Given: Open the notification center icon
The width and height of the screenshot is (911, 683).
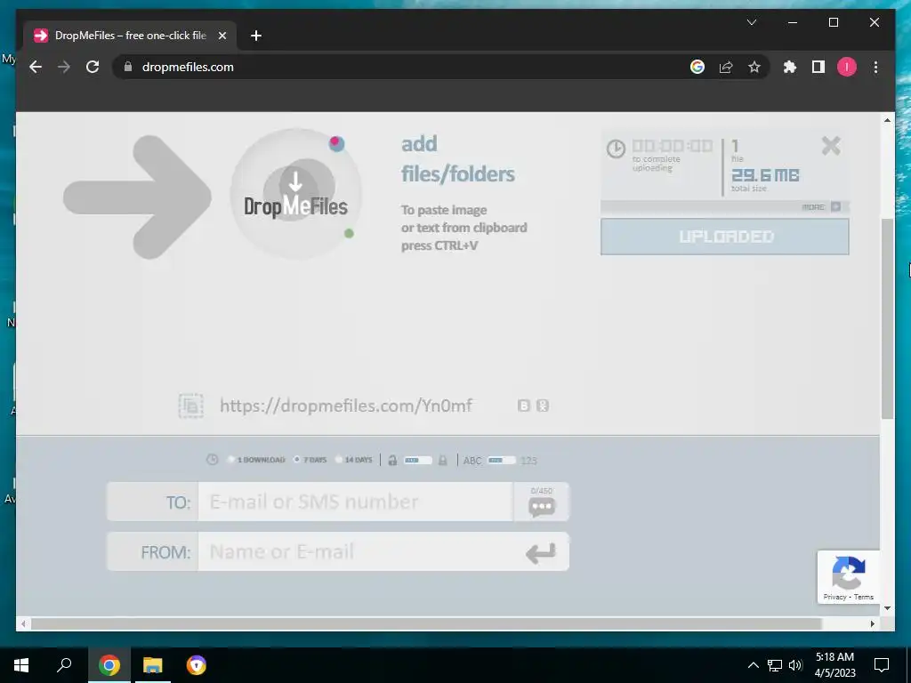Looking at the screenshot, I should tap(882, 665).
